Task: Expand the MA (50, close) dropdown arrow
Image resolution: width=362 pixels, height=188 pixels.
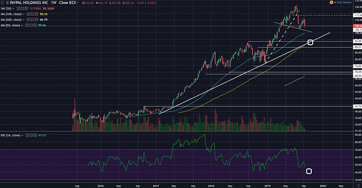Action: 22,25
